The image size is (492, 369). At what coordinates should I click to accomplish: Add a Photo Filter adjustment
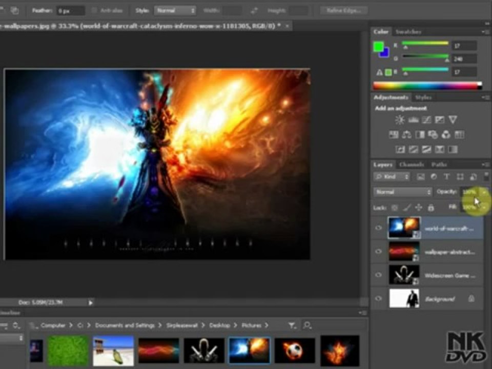[433, 135]
